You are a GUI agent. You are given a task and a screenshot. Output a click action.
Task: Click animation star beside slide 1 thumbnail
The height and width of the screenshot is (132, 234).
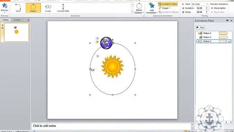pyautogui.click(x=3, y=28)
